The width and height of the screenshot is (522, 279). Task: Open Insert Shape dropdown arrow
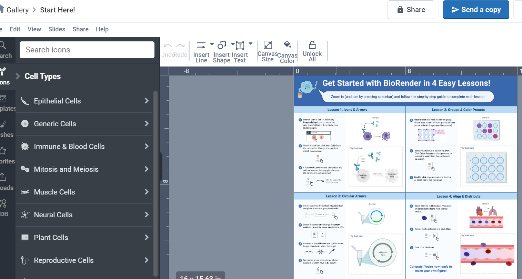(x=233, y=44)
